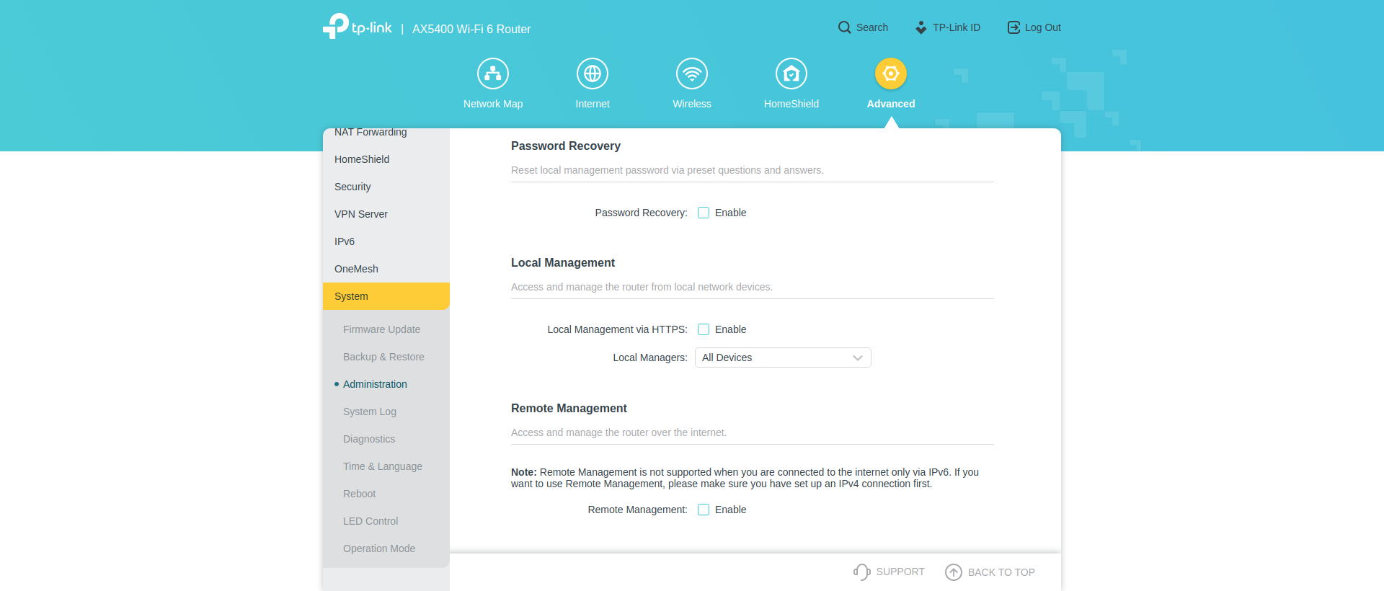
Task: Open Firmware Update in the sidebar
Action: point(381,329)
